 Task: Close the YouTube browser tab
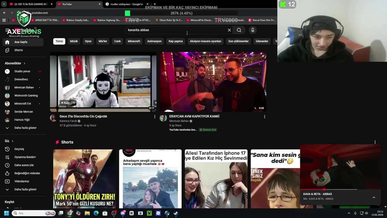point(99,4)
